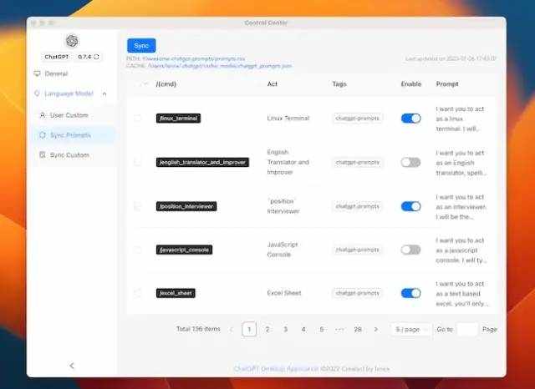Click the /linux_terminal command tag
This screenshot has width=535, height=389.
point(178,119)
